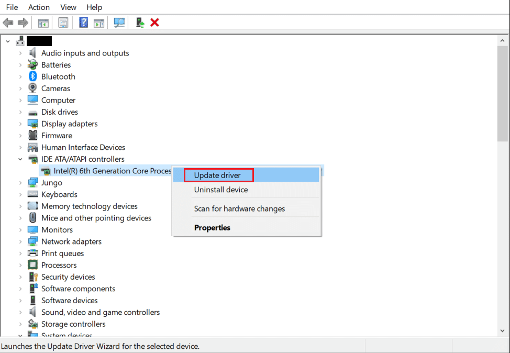This screenshot has height=353, width=510.
Task: Expand the Display adapters category
Action: [x=20, y=124]
